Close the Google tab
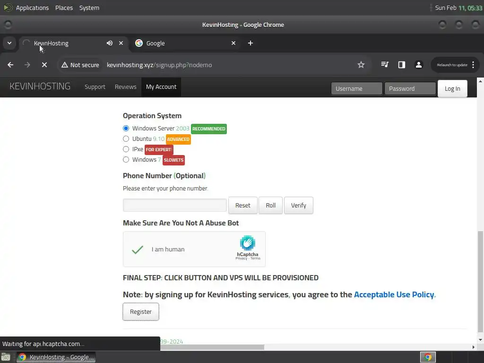Screen dimensions: 484x363 (233, 43)
